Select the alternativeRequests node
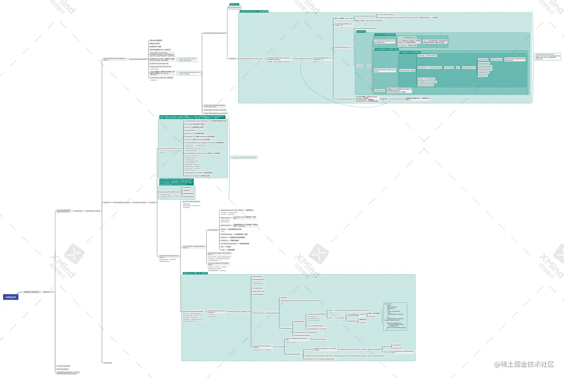Image resolution: width=564 pixels, height=378 pixels. point(188,196)
